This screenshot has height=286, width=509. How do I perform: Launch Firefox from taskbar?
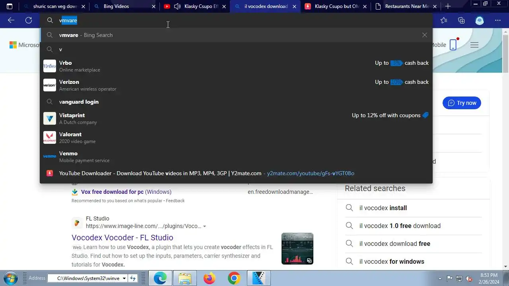(x=210, y=278)
